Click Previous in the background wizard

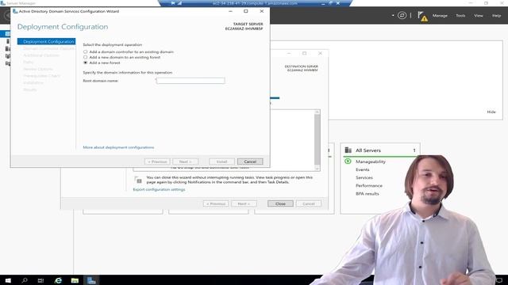tap(216, 203)
